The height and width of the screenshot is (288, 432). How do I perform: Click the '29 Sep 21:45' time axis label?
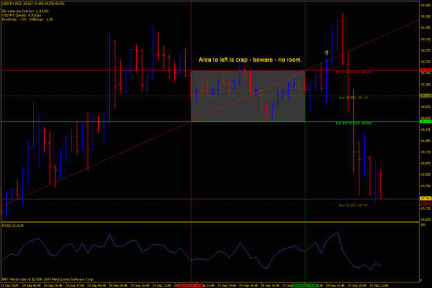379,285
